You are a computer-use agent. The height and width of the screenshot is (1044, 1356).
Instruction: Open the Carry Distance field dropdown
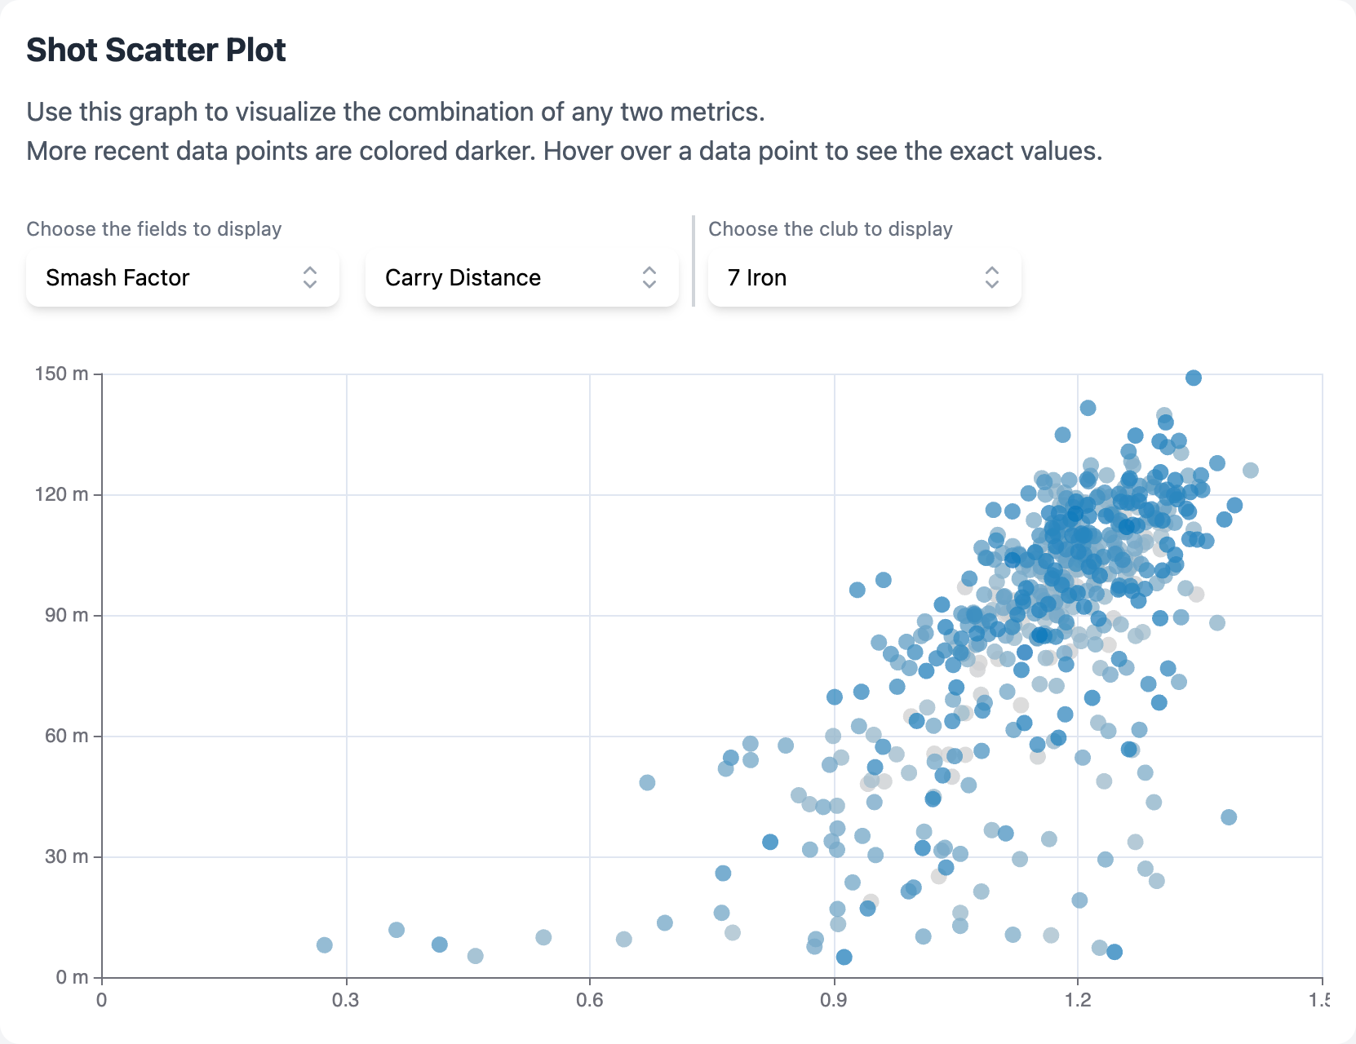click(x=521, y=278)
